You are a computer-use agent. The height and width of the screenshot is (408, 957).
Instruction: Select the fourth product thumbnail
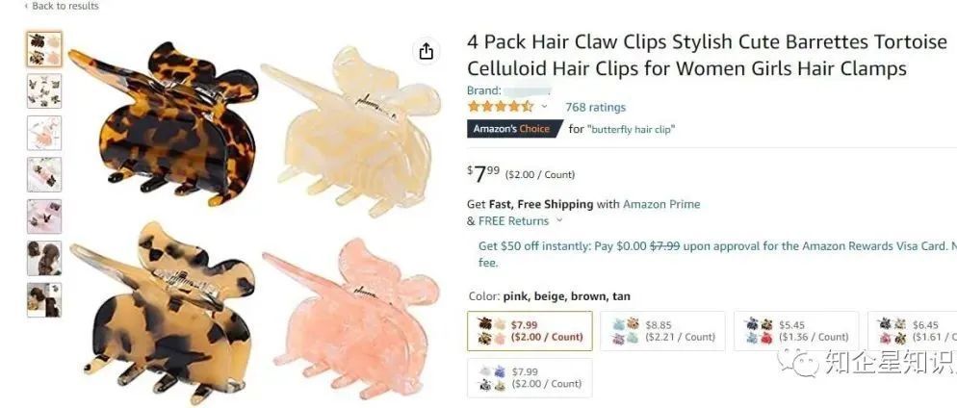click(x=44, y=174)
